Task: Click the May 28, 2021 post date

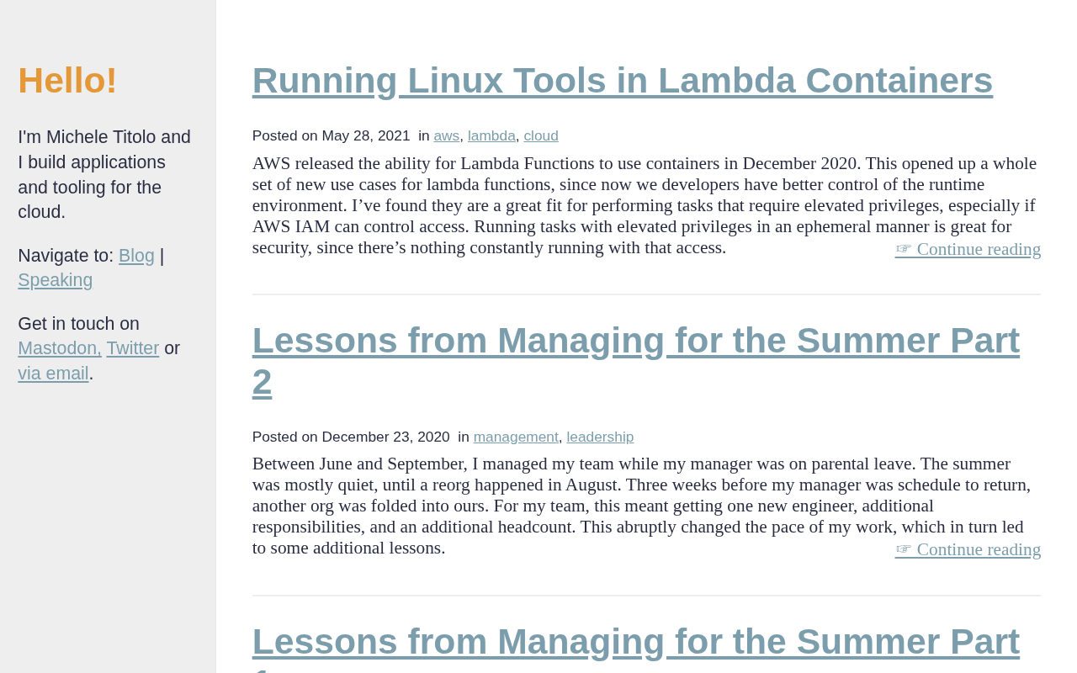Action: (x=366, y=135)
